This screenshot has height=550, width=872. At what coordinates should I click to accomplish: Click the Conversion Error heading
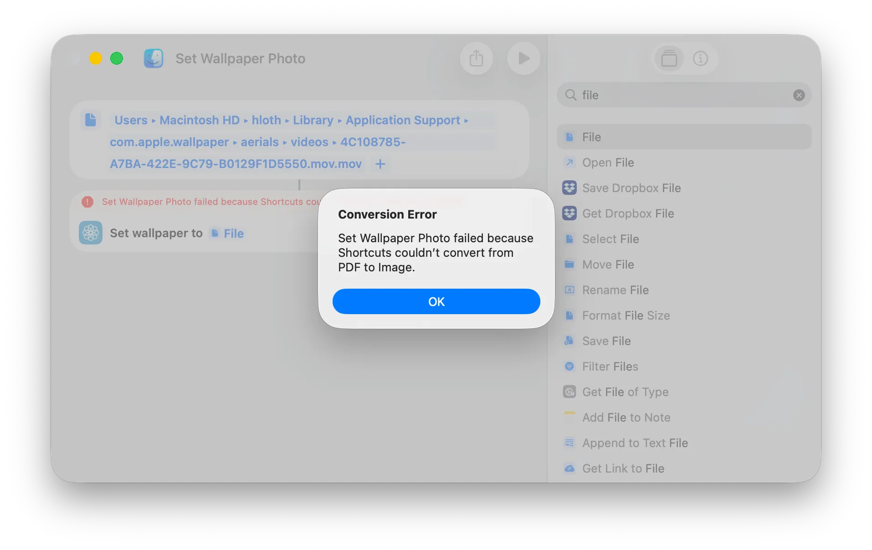tap(387, 214)
